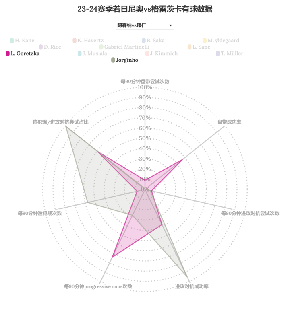The image size is (290, 313).
Task: Open the 阿森纳vs拜仁 match dropdown
Action: pyautogui.click(x=145, y=25)
